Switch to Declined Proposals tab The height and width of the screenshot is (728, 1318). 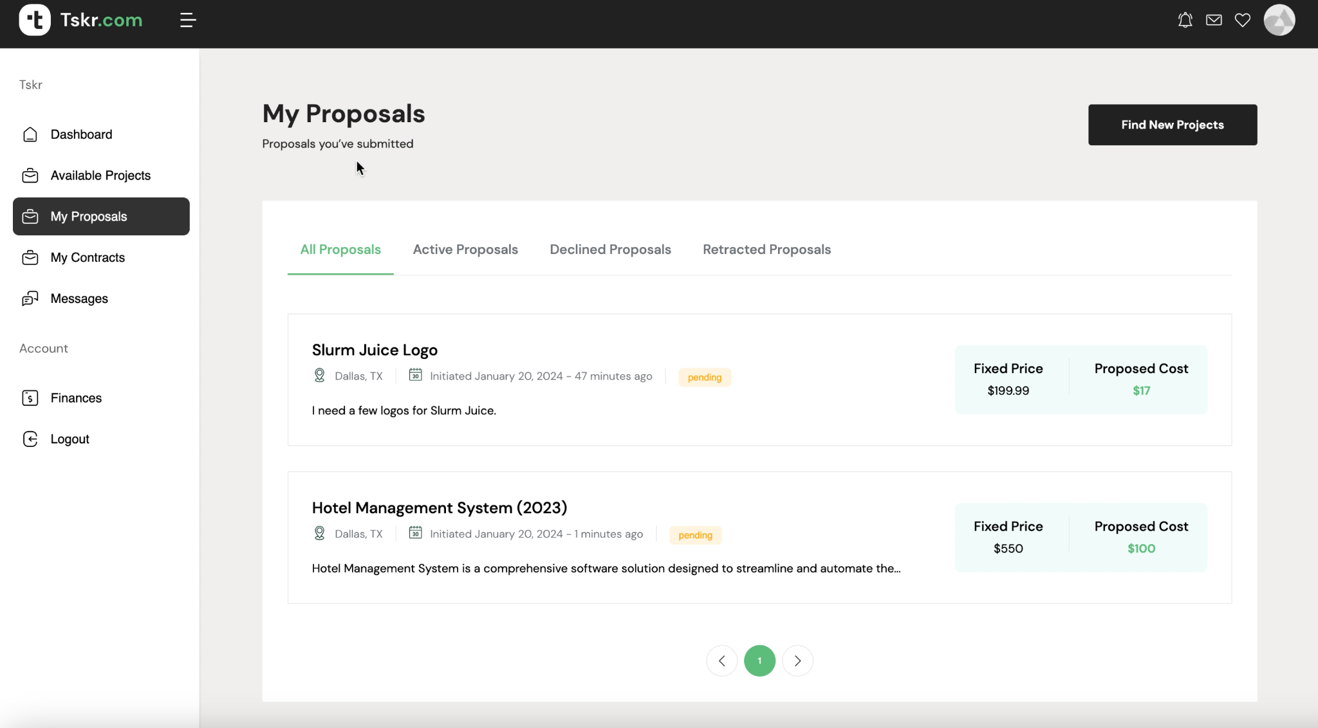coord(610,250)
